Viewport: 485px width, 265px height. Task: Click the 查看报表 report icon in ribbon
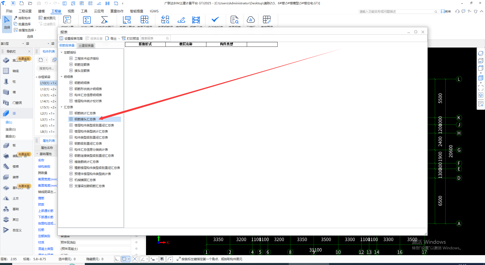[234, 20]
